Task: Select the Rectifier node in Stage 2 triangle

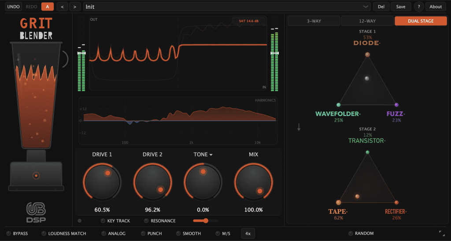Action: click(x=396, y=203)
